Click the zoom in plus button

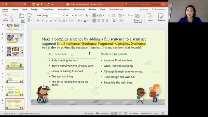click(x=150, y=113)
